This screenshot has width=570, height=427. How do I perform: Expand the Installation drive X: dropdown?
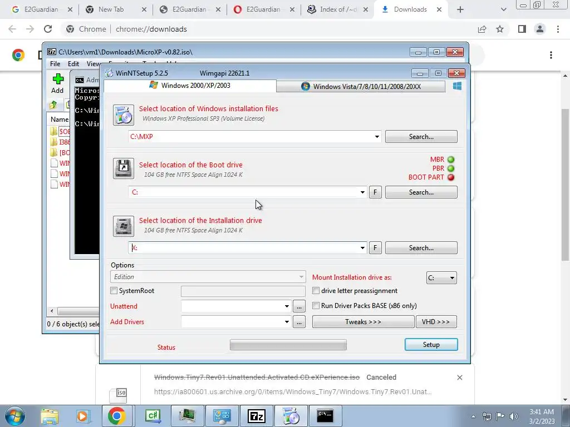[x=362, y=248]
